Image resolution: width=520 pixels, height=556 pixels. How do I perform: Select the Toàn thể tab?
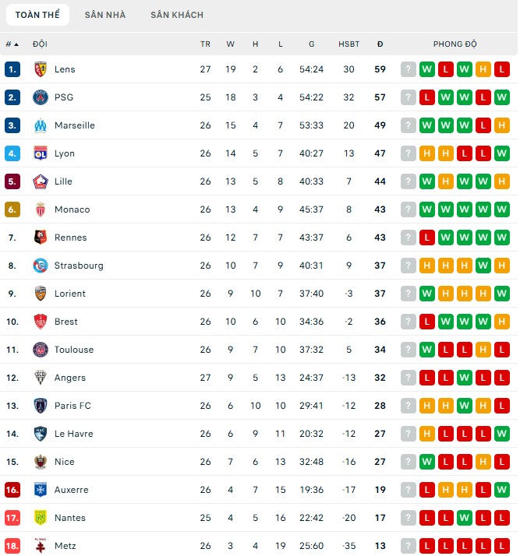38,15
